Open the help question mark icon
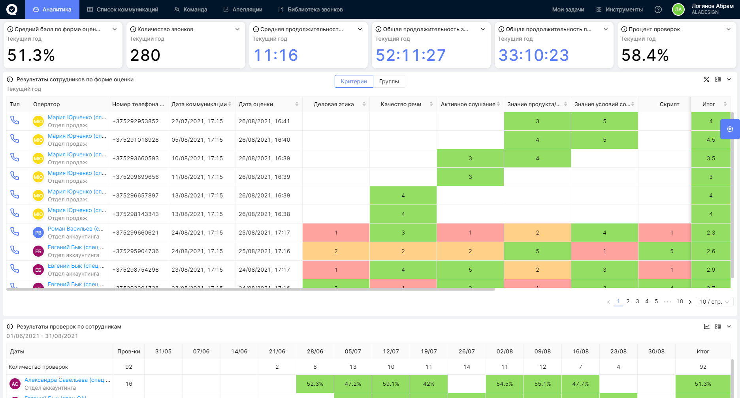This screenshot has width=740, height=398. click(x=658, y=9)
